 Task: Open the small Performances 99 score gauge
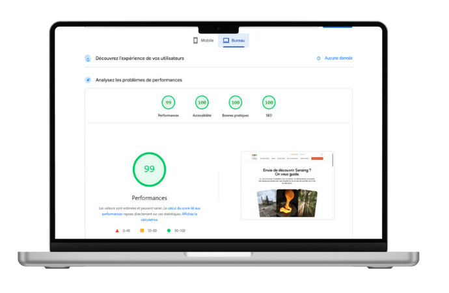(x=169, y=103)
